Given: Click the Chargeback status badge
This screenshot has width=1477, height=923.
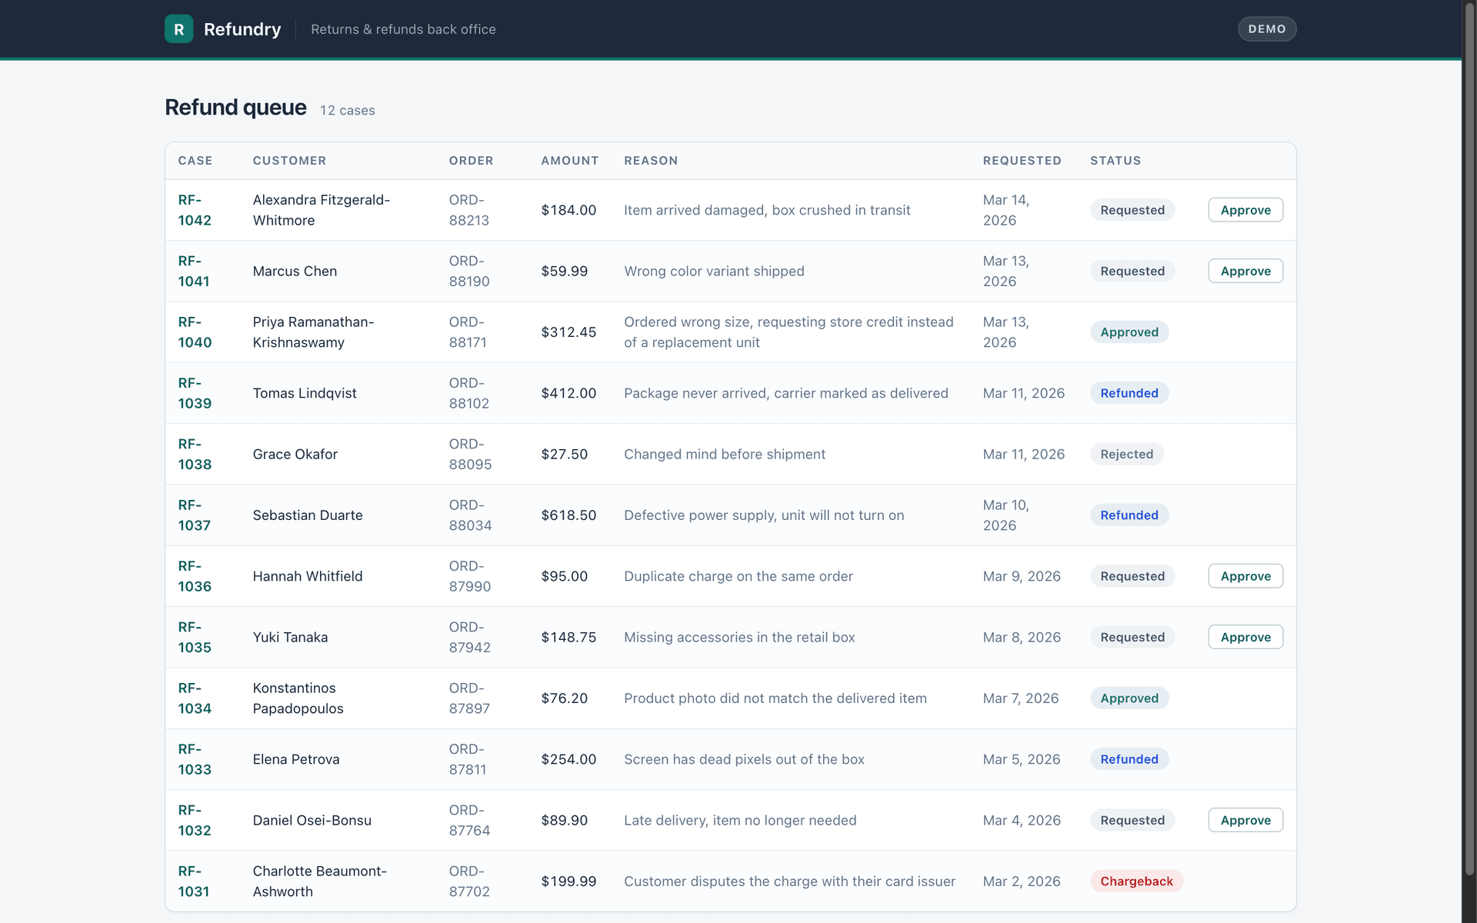Looking at the screenshot, I should (1136, 881).
